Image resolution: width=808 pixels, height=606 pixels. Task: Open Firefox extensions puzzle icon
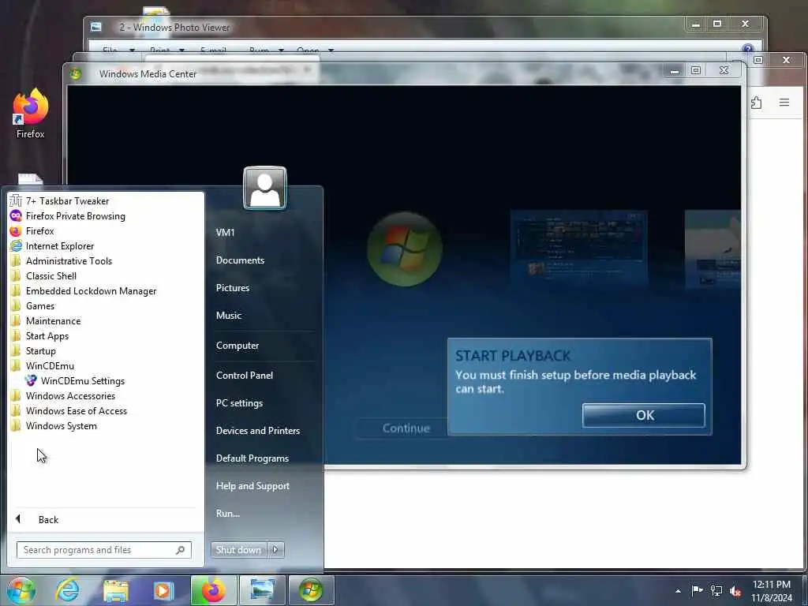757,103
